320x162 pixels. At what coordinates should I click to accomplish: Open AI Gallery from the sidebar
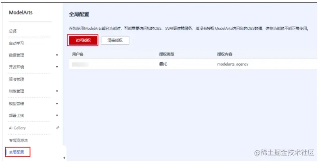pyautogui.click(x=17, y=128)
